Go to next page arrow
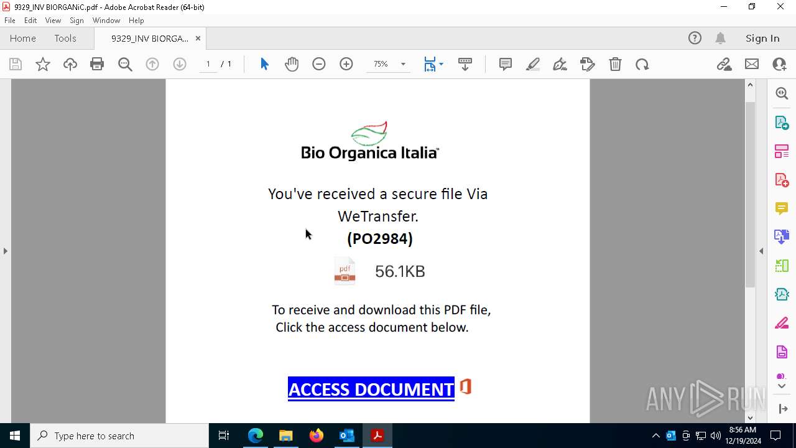Screen dimensions: 796x448 click(x=180, y=64)
